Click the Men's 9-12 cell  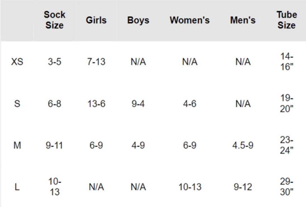tap(243, 187)
